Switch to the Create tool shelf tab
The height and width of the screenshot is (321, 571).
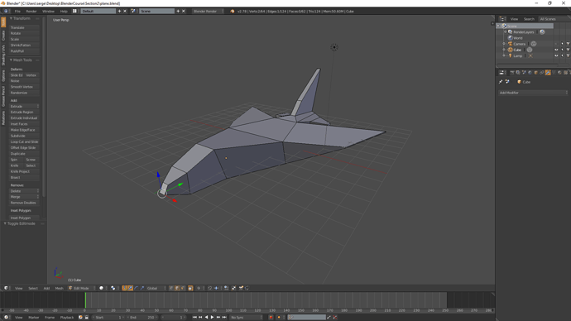click(3, 36)
